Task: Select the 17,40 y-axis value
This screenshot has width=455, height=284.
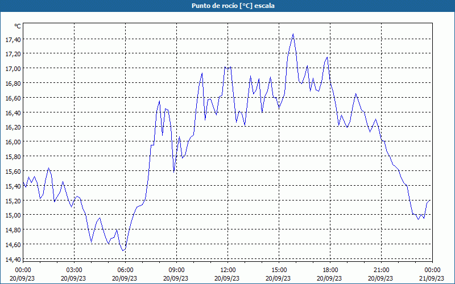Action: (x=13, y=40)
